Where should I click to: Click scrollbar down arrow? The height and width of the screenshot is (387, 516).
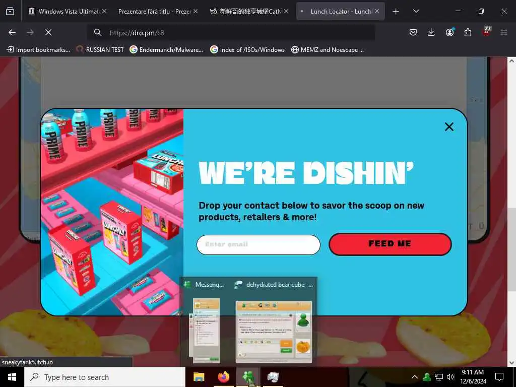coord(511,363)
